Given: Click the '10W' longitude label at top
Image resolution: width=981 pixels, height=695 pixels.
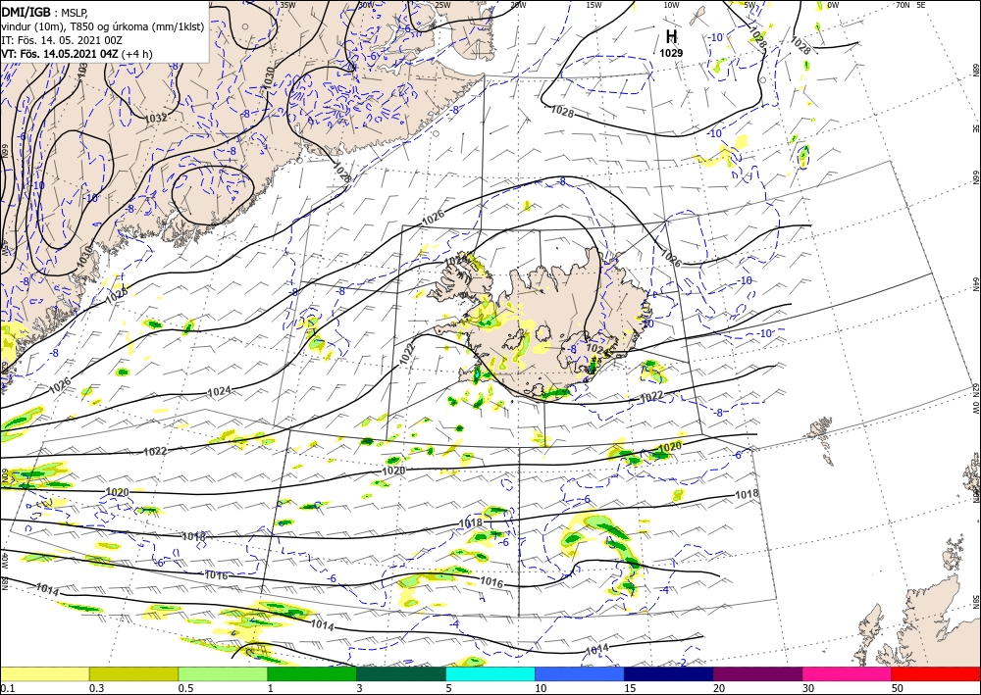Looking at the screenshot, I should [x=671, y=5].
